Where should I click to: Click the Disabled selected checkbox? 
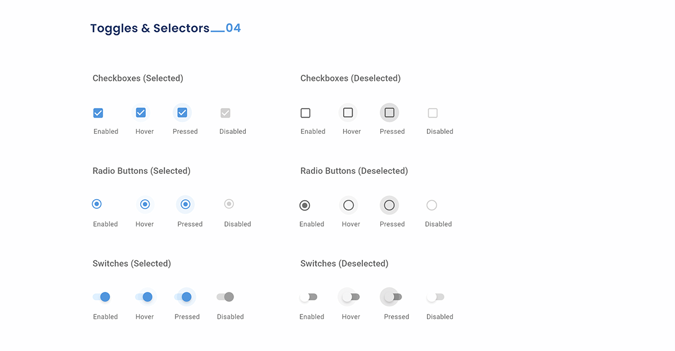226,113
